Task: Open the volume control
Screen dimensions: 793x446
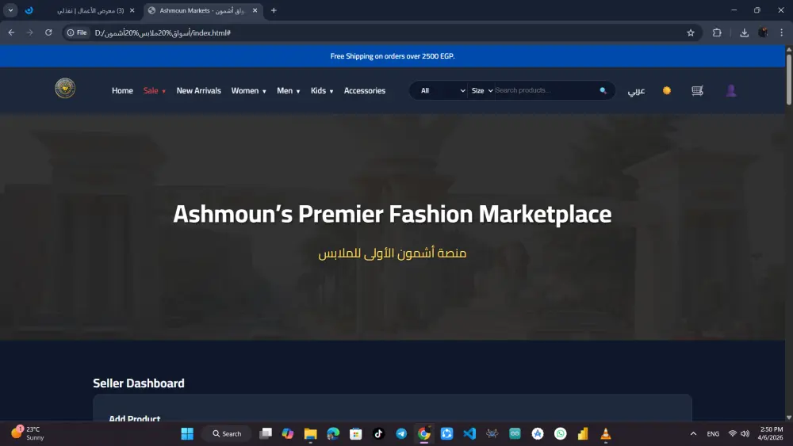Action: [745, 433]
